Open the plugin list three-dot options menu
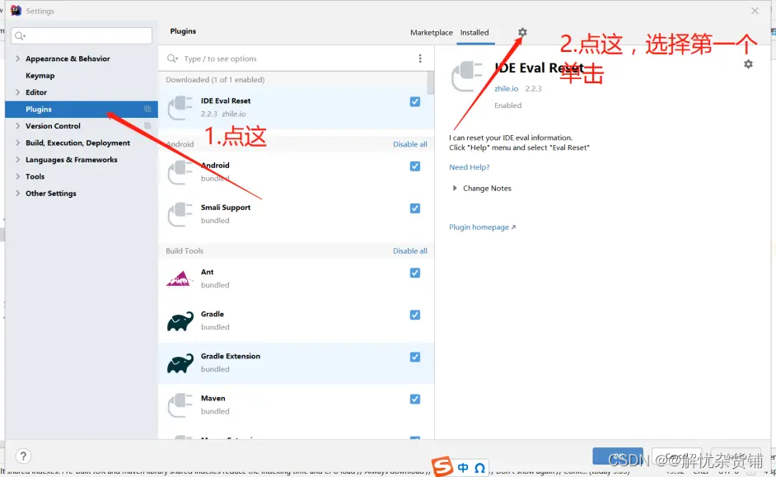Screen dimensions: 776x477 tap(420, 58)
